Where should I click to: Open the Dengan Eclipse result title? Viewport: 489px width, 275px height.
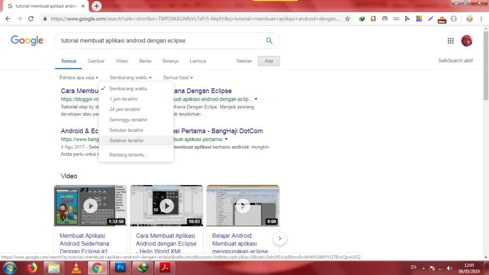pyautogui.click(x=202, y=91)
